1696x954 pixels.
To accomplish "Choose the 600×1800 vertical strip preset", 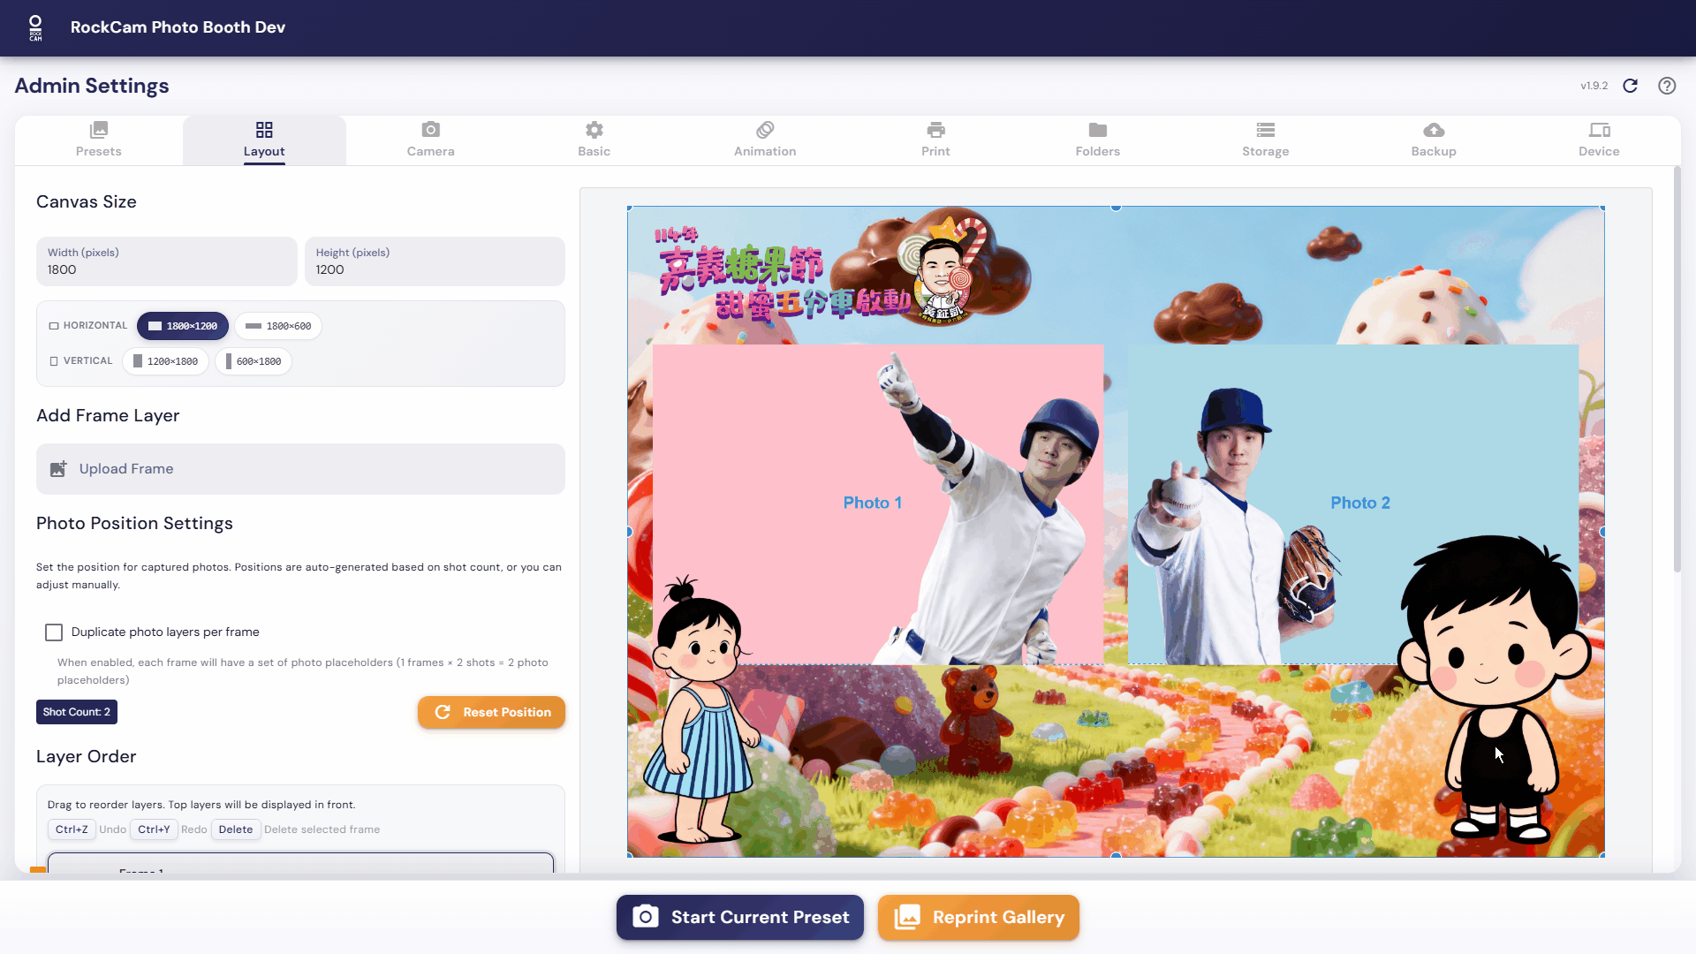I will pyautogui.click(x=254, y=361).
